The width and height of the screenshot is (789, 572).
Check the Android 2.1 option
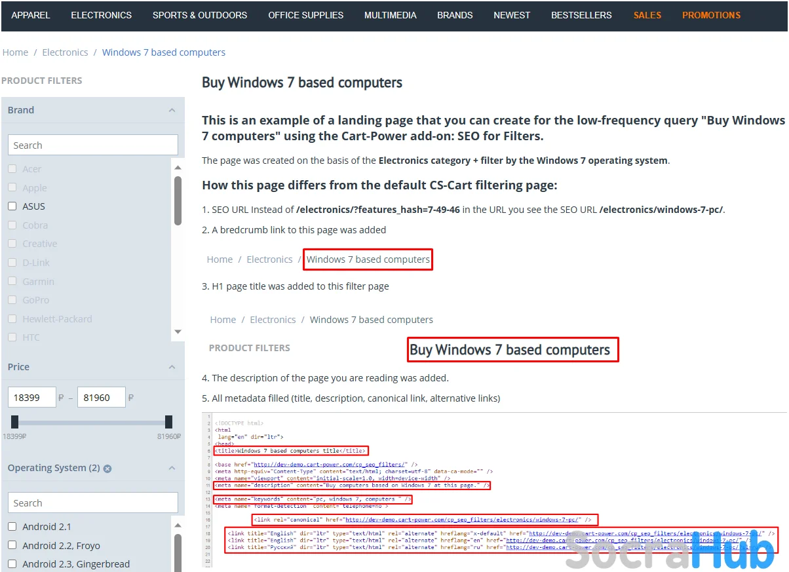point(12,527)
